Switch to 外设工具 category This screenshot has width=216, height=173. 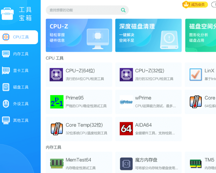19,104
